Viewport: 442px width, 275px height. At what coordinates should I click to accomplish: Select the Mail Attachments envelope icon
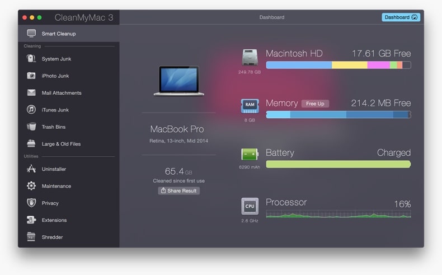click(x=31, y=93)
